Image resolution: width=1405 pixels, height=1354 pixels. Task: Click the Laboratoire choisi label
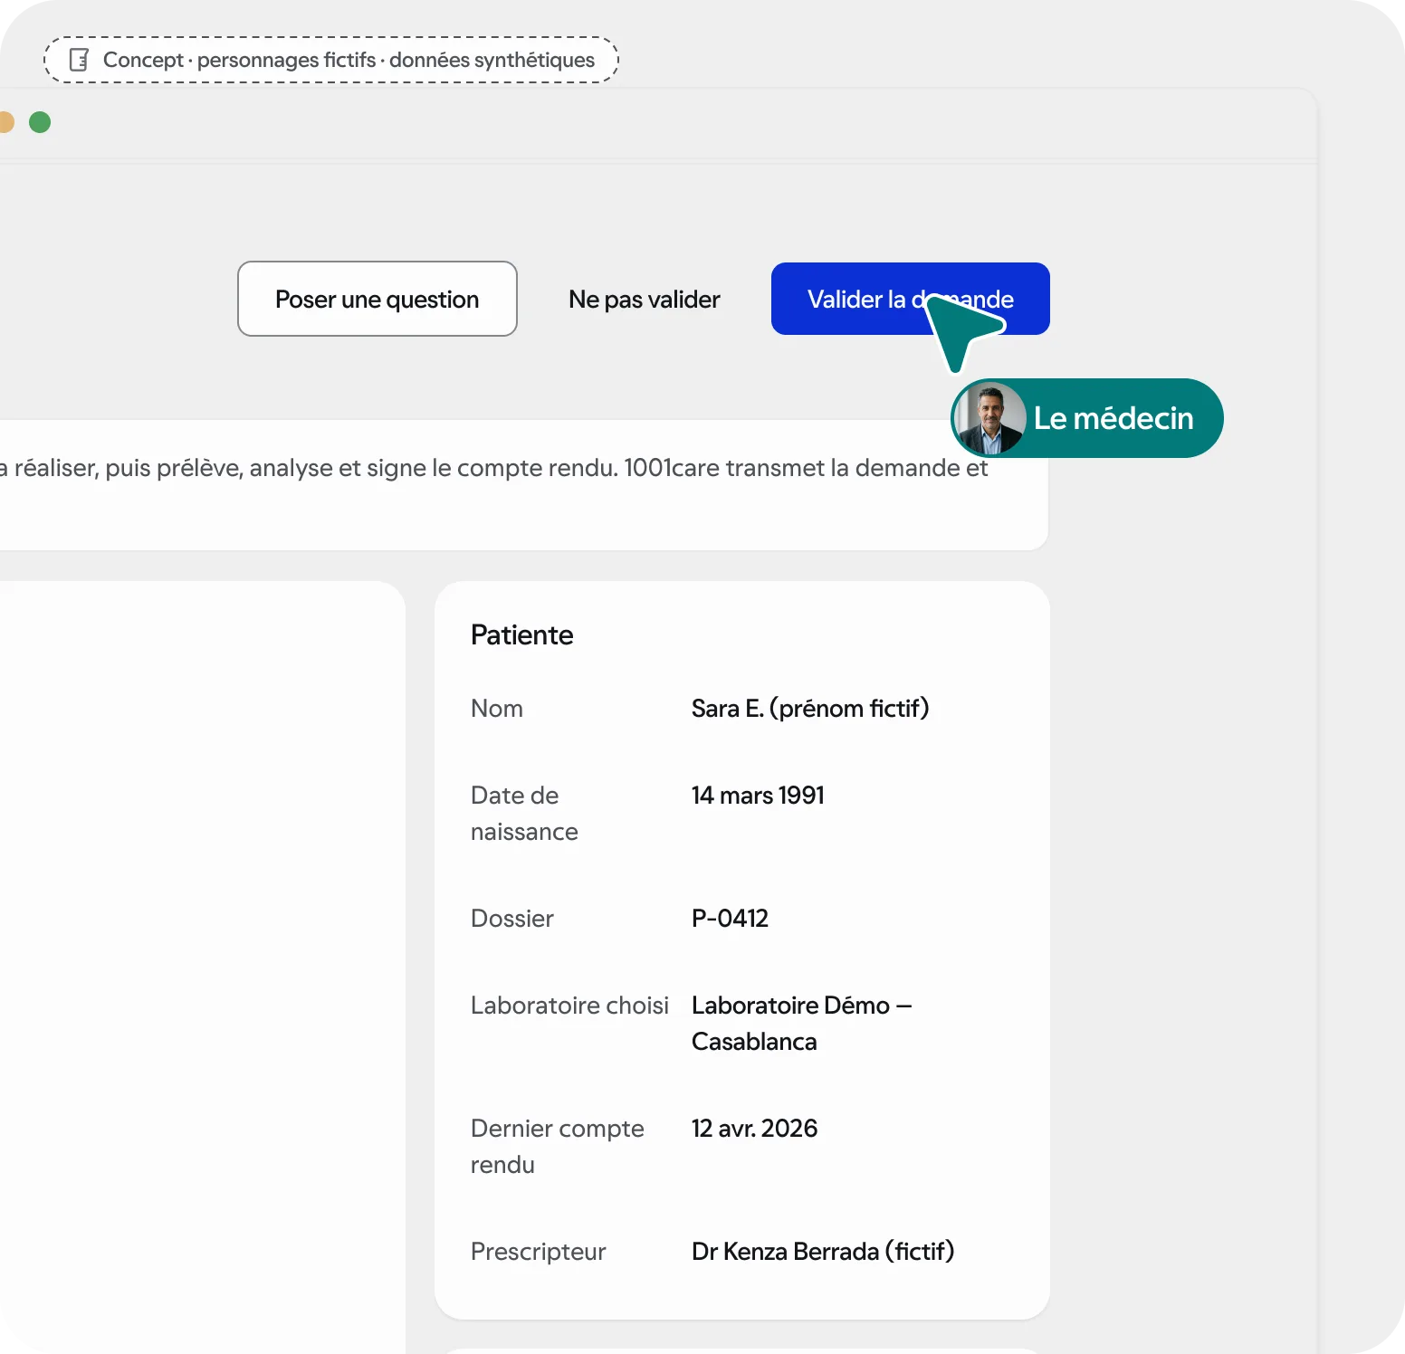(x=569, y=1005)
